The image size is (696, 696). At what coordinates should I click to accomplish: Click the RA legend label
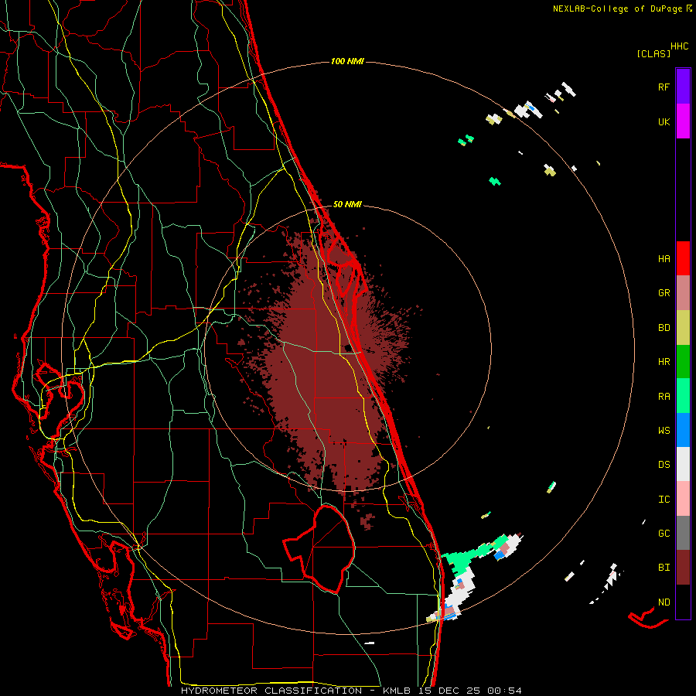664,397
